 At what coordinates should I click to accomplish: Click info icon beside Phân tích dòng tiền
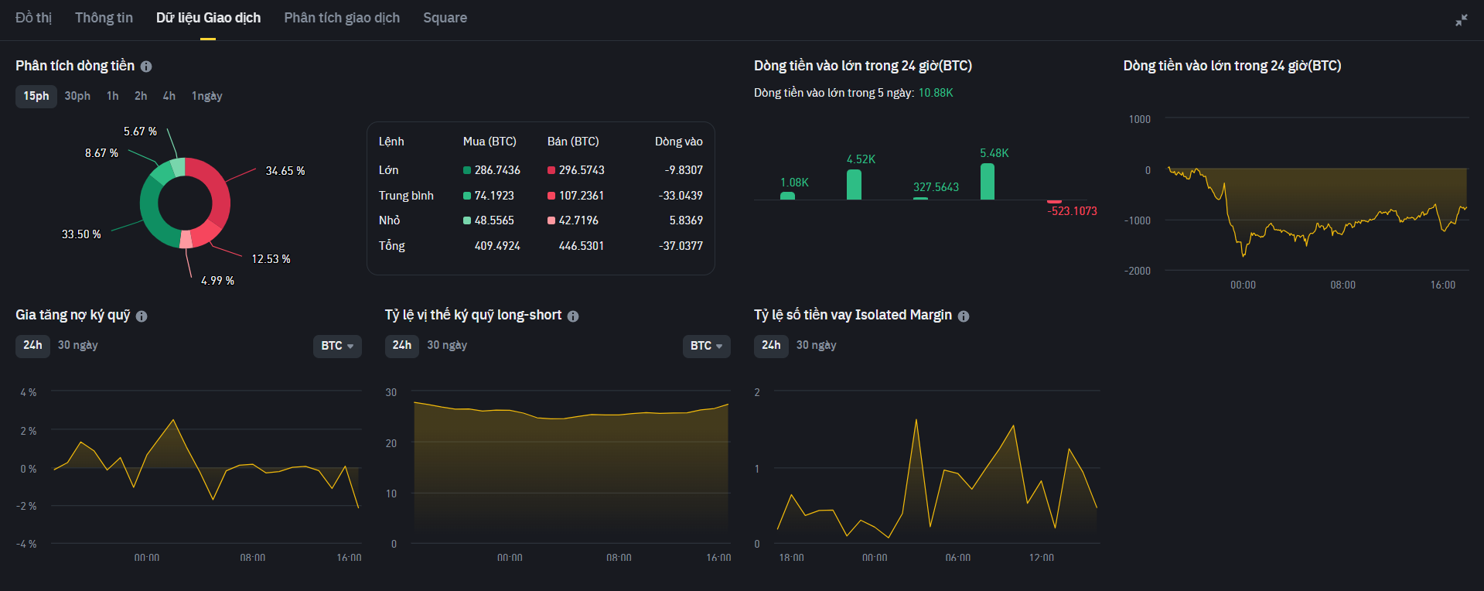(x=146, y=67)
